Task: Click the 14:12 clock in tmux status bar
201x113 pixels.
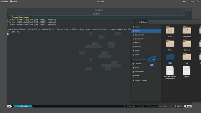Action: [180, 106]
